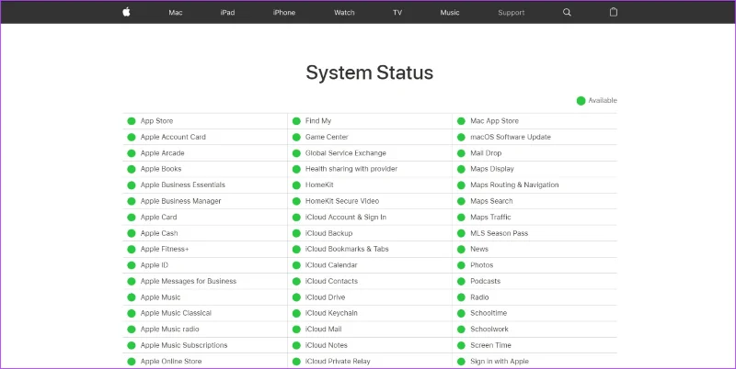The image size is (736, 369).
Task: Select the iCloud Calendar entry
Action: [331, 265]
